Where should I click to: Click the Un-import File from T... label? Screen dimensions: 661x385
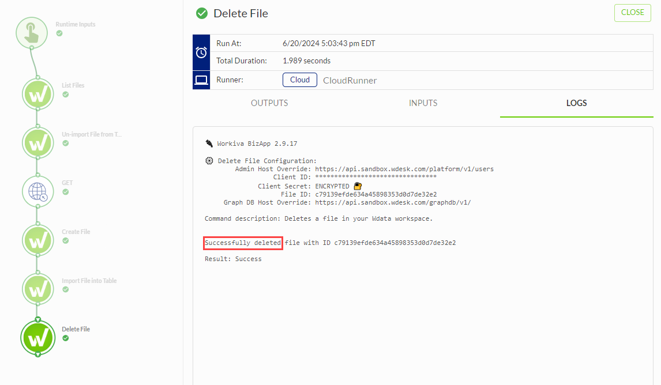coord(92,134)
